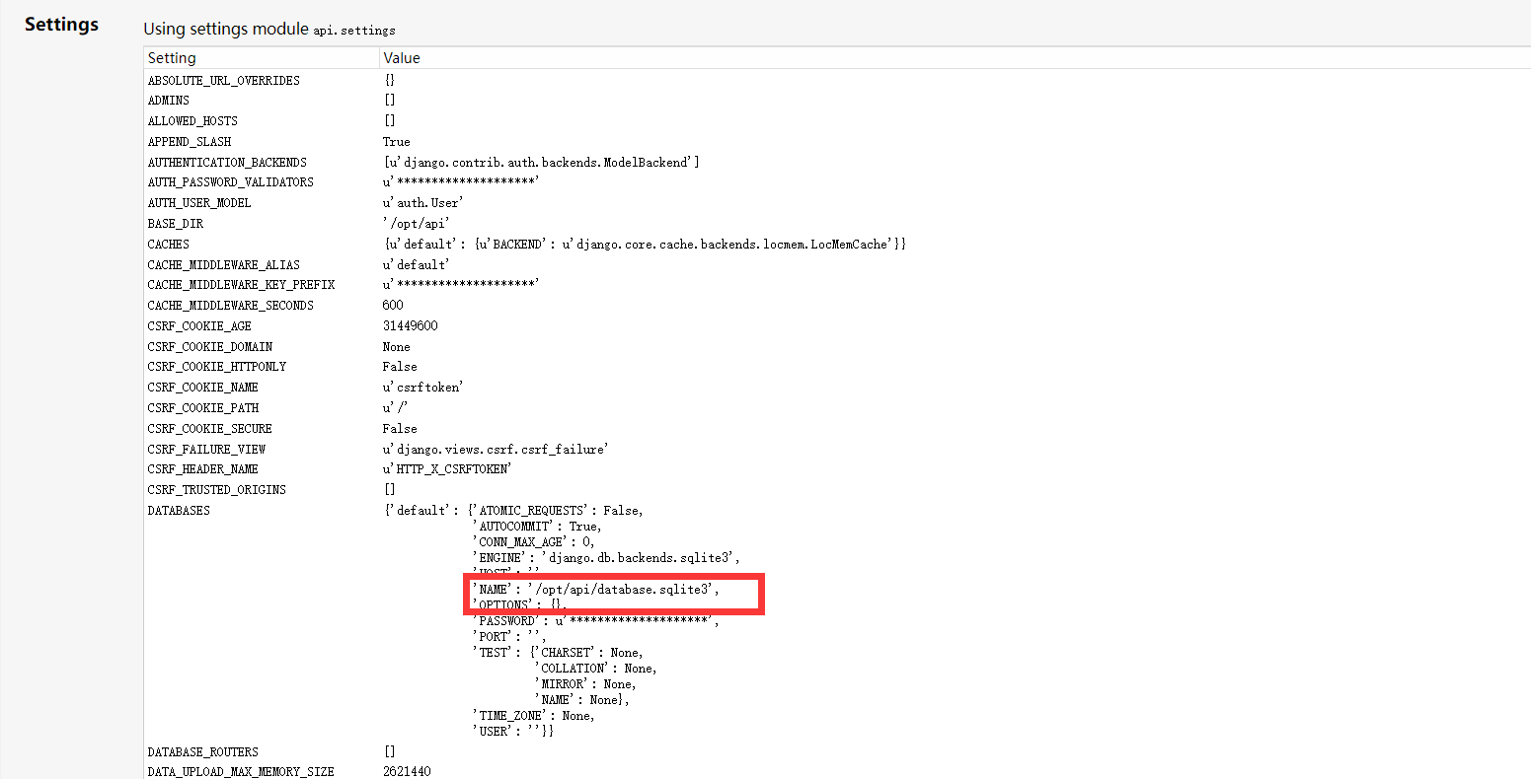Select the DATABASE_ROUTERS setting name
Image resolution: width=1531 pixels, height=779 pixels.
point(203,752)
